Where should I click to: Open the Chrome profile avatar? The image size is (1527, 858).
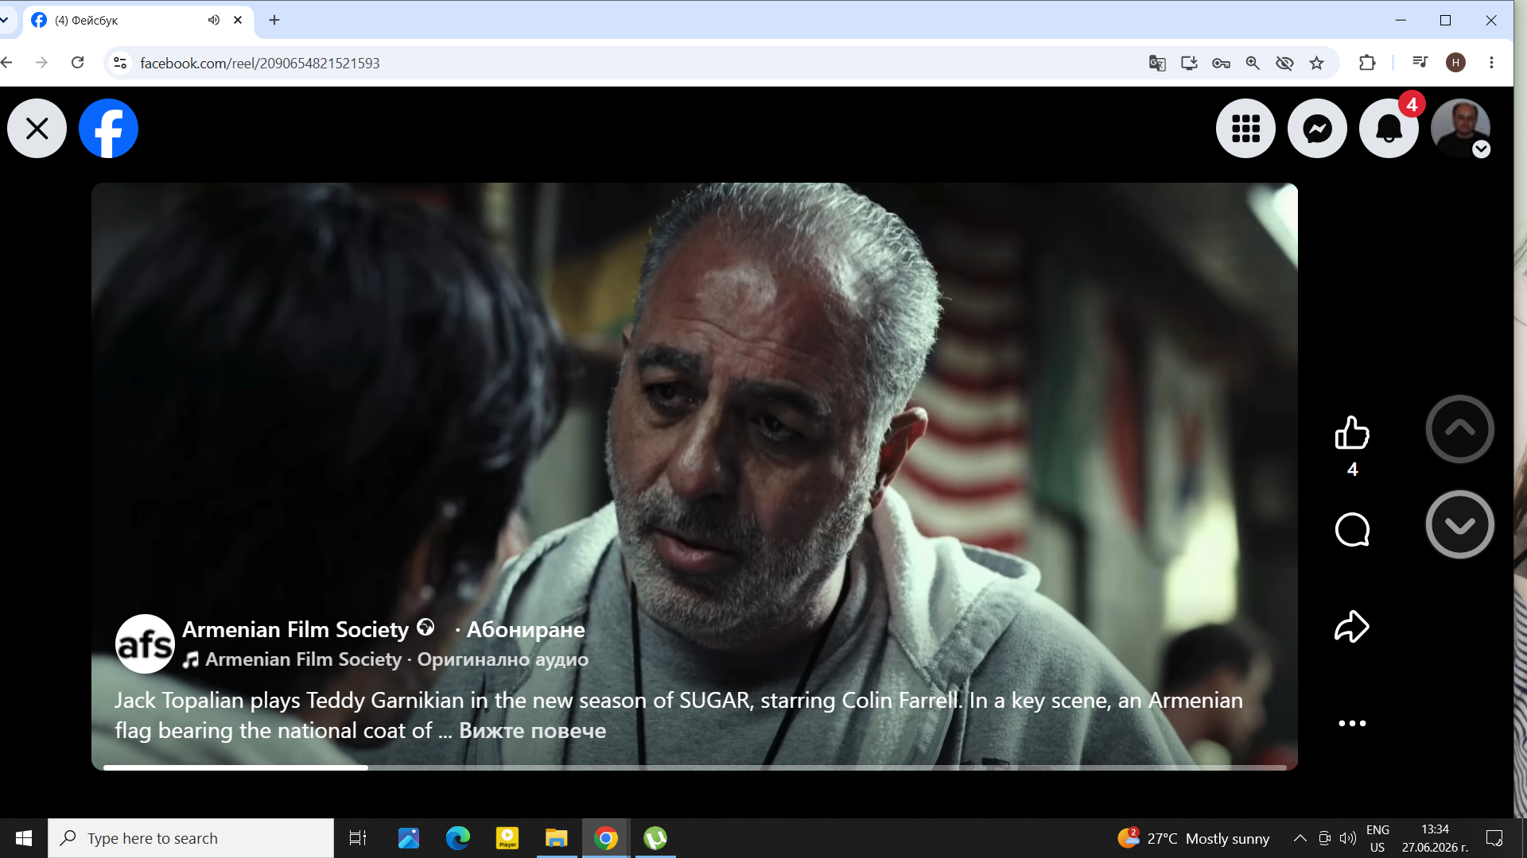point(1455,63)
